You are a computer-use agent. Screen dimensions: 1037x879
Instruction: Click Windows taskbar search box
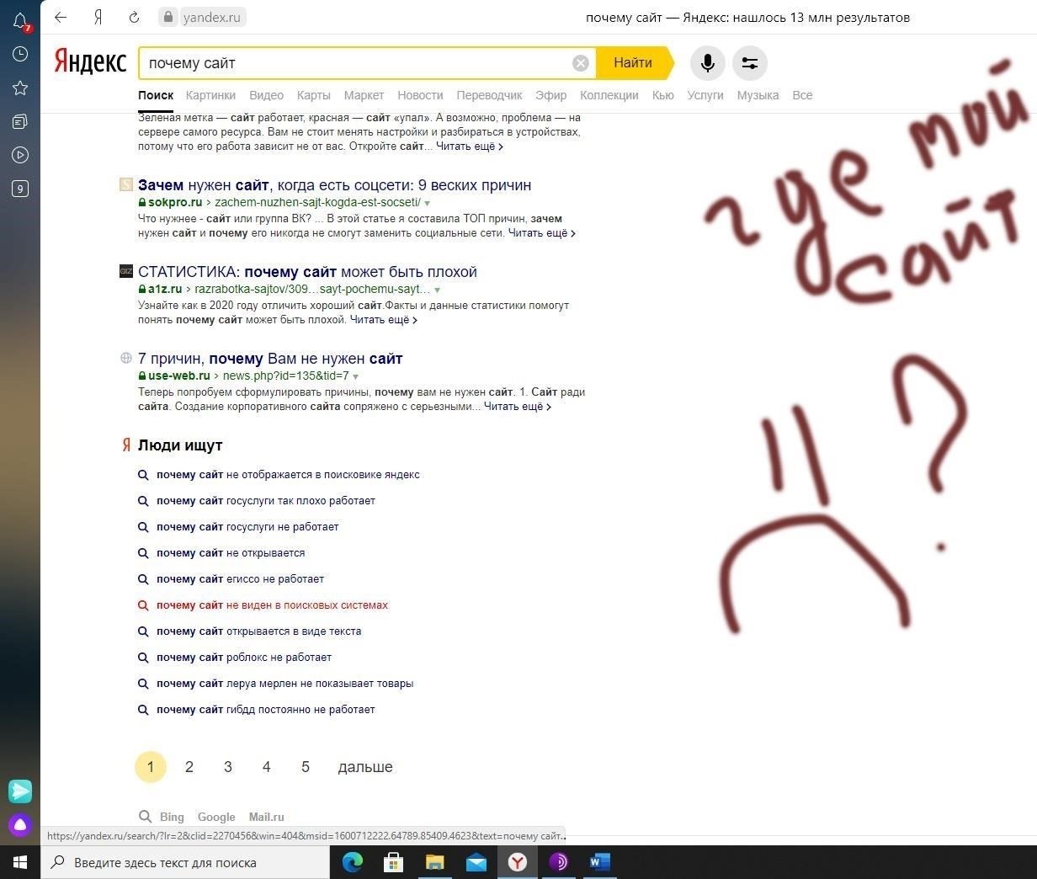185,862
